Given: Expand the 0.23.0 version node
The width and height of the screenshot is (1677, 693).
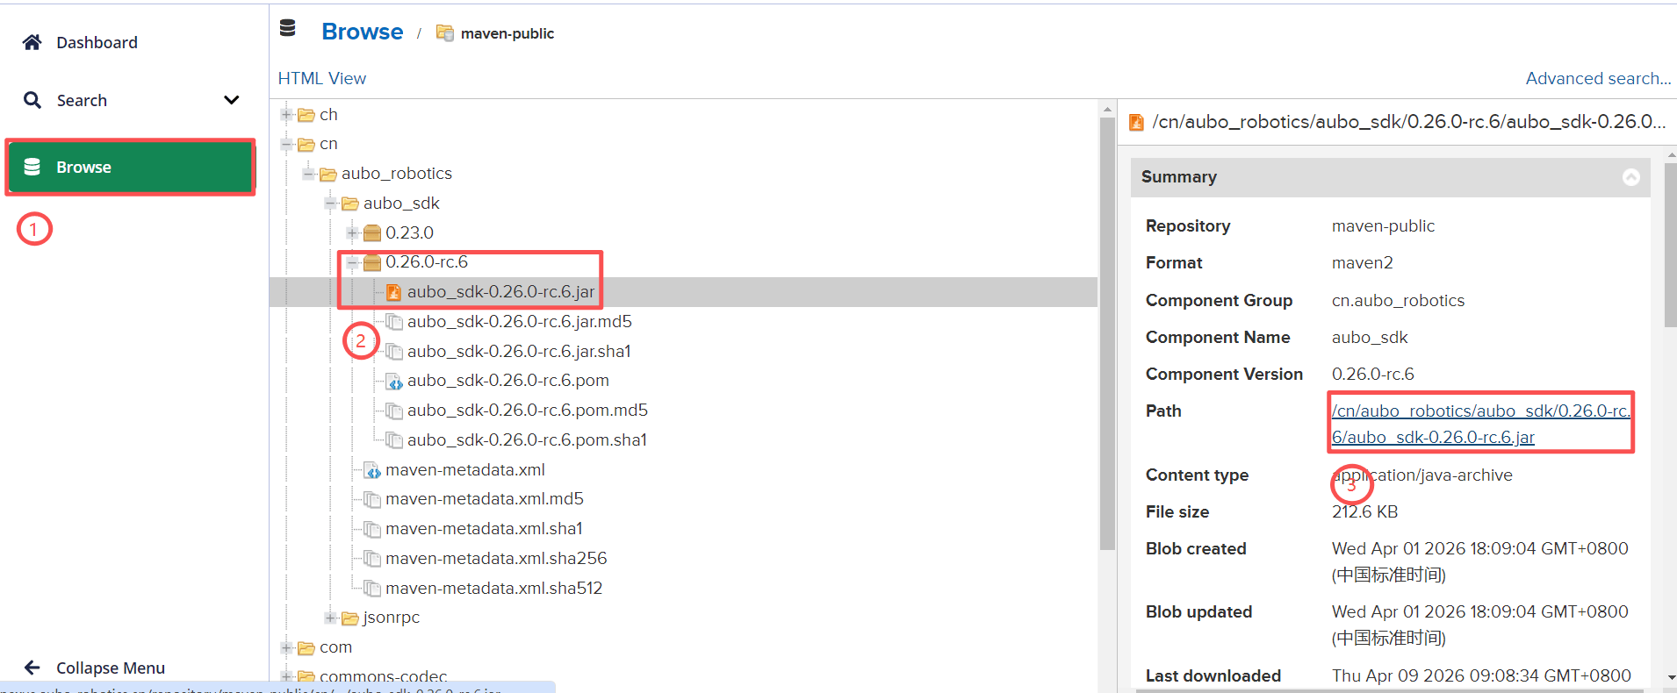Looking at the screenshot, I should coord(352,232).
